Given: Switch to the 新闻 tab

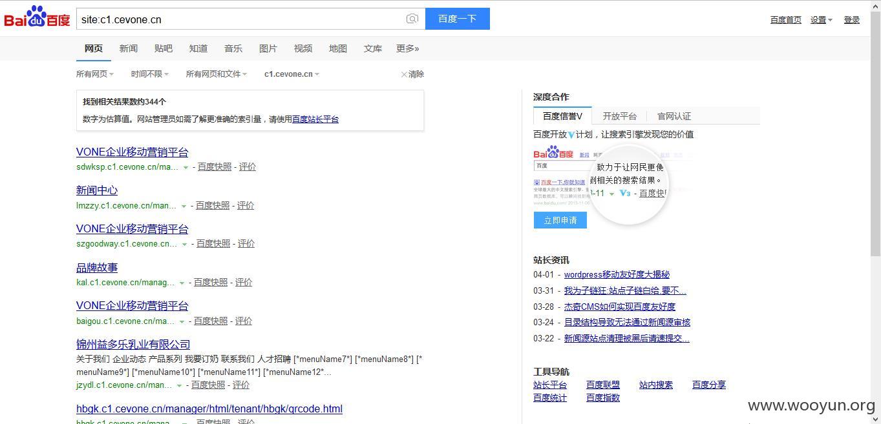Looking at the screenshot, I should tap(129, 48).
